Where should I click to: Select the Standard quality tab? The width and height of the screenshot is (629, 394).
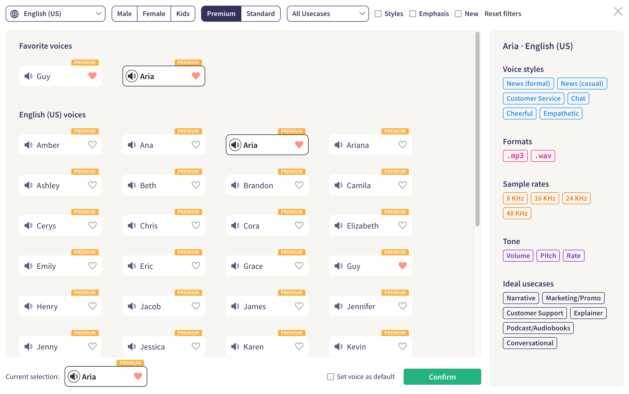(x=261, y=13)
